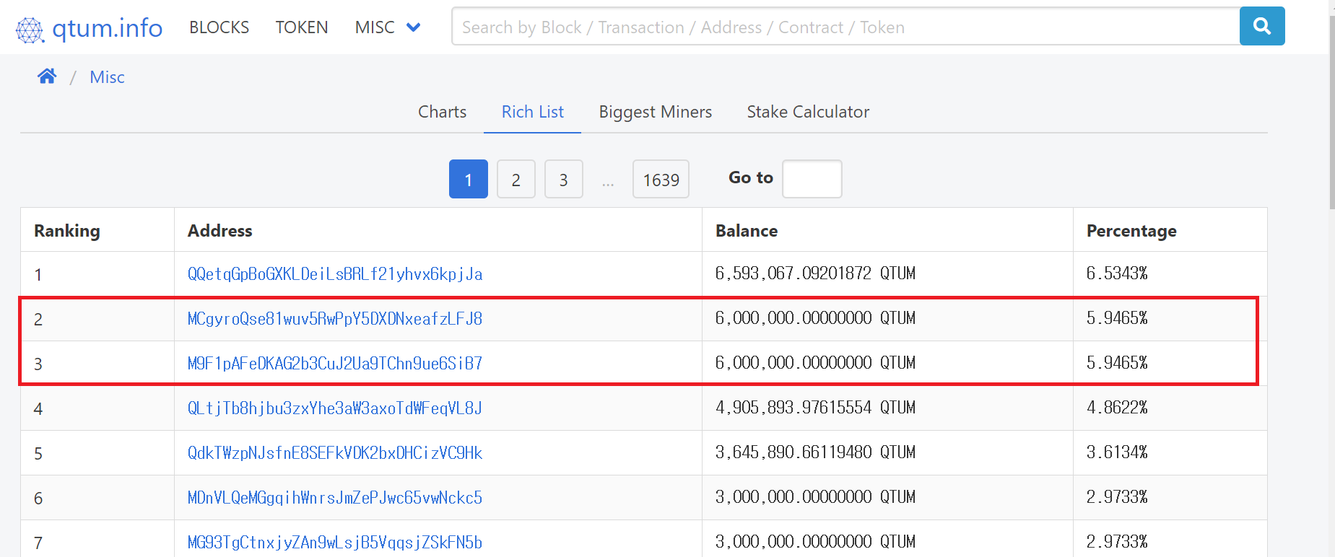Screen dimensions: 1335x557
Task: Open address MCgyroQse81wuv5RwPpY5DXDNxeafzLFJ8
Action: pyautogui.click(x=335, y=319)
